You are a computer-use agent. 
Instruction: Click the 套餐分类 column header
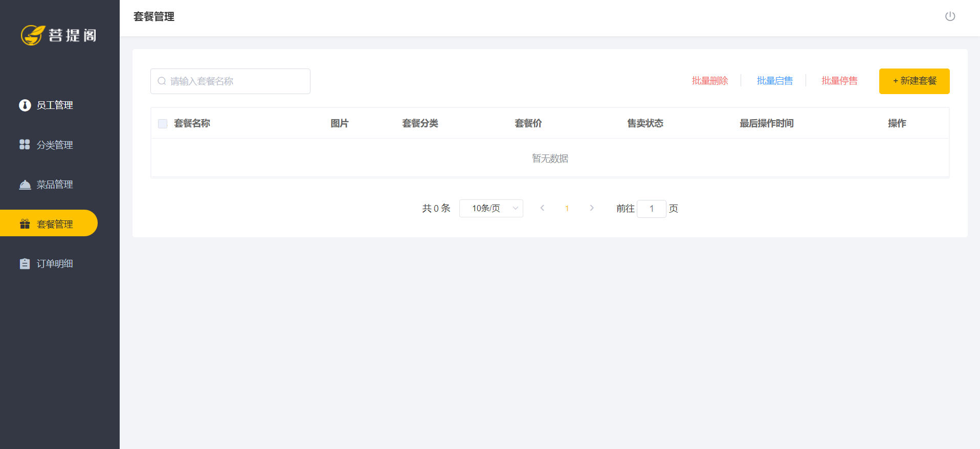[x=420, y=123]
